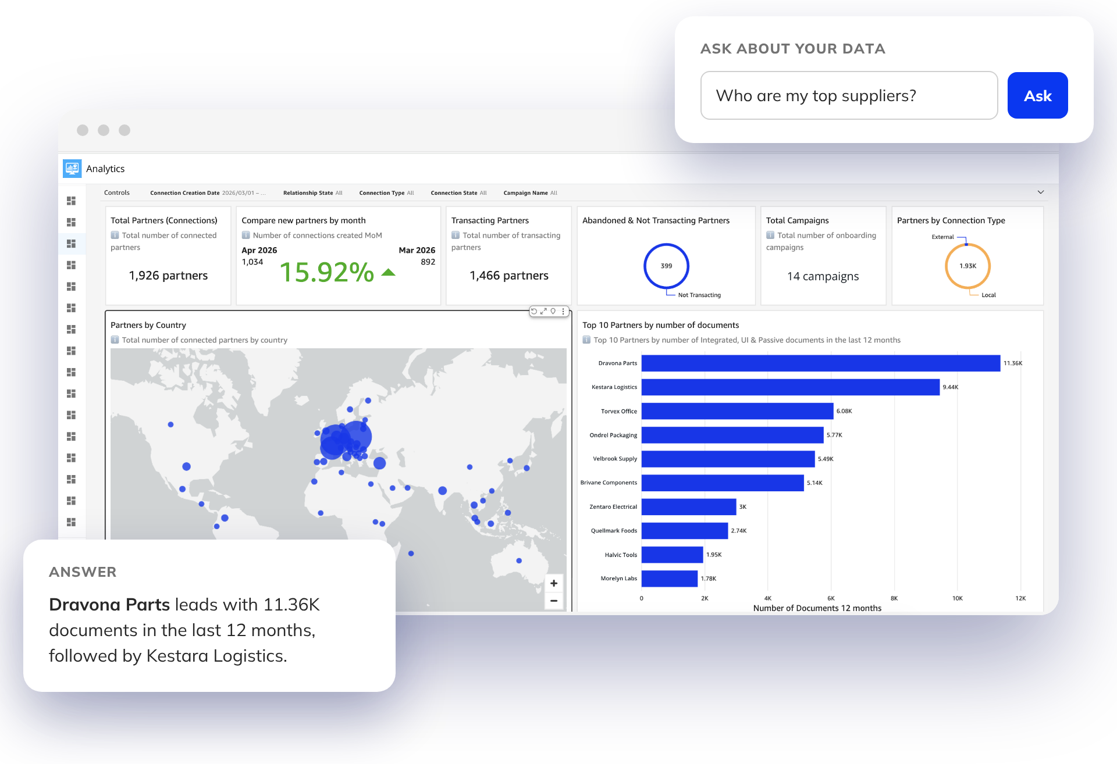Click info icon beside 'Number of connections created MoM'
Viewport: 1117px width, 764px height.
click(x=246, y=235)
